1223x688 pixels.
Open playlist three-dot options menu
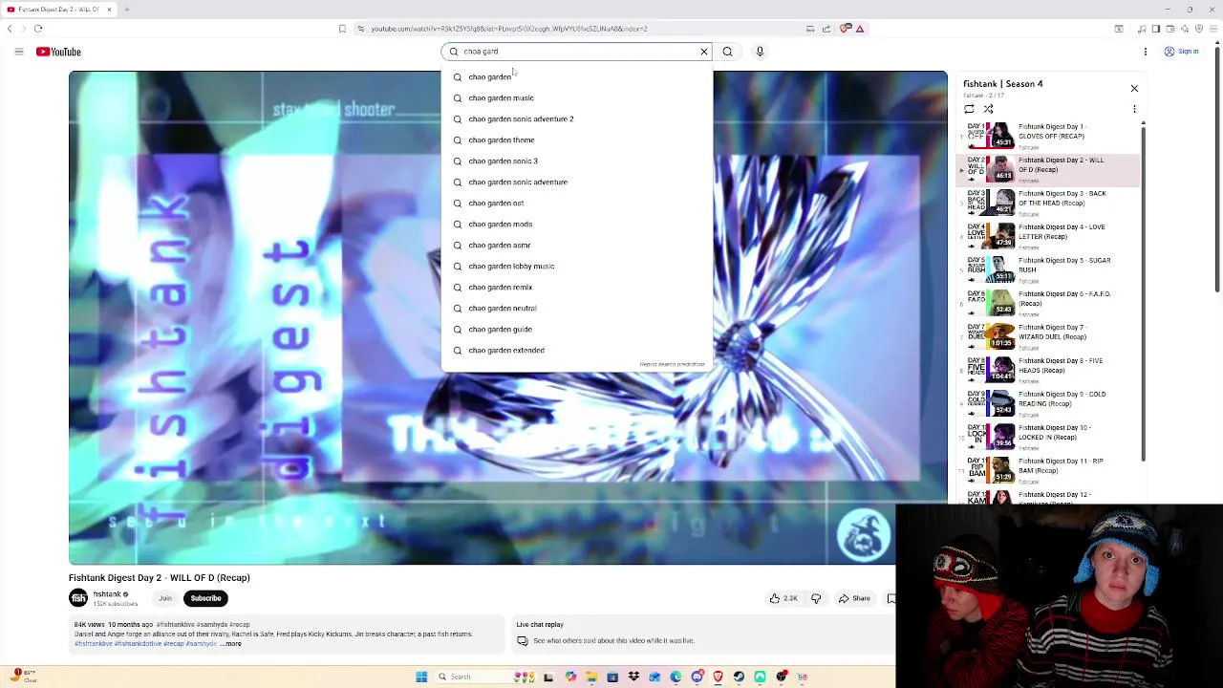tap(1134, 109)
